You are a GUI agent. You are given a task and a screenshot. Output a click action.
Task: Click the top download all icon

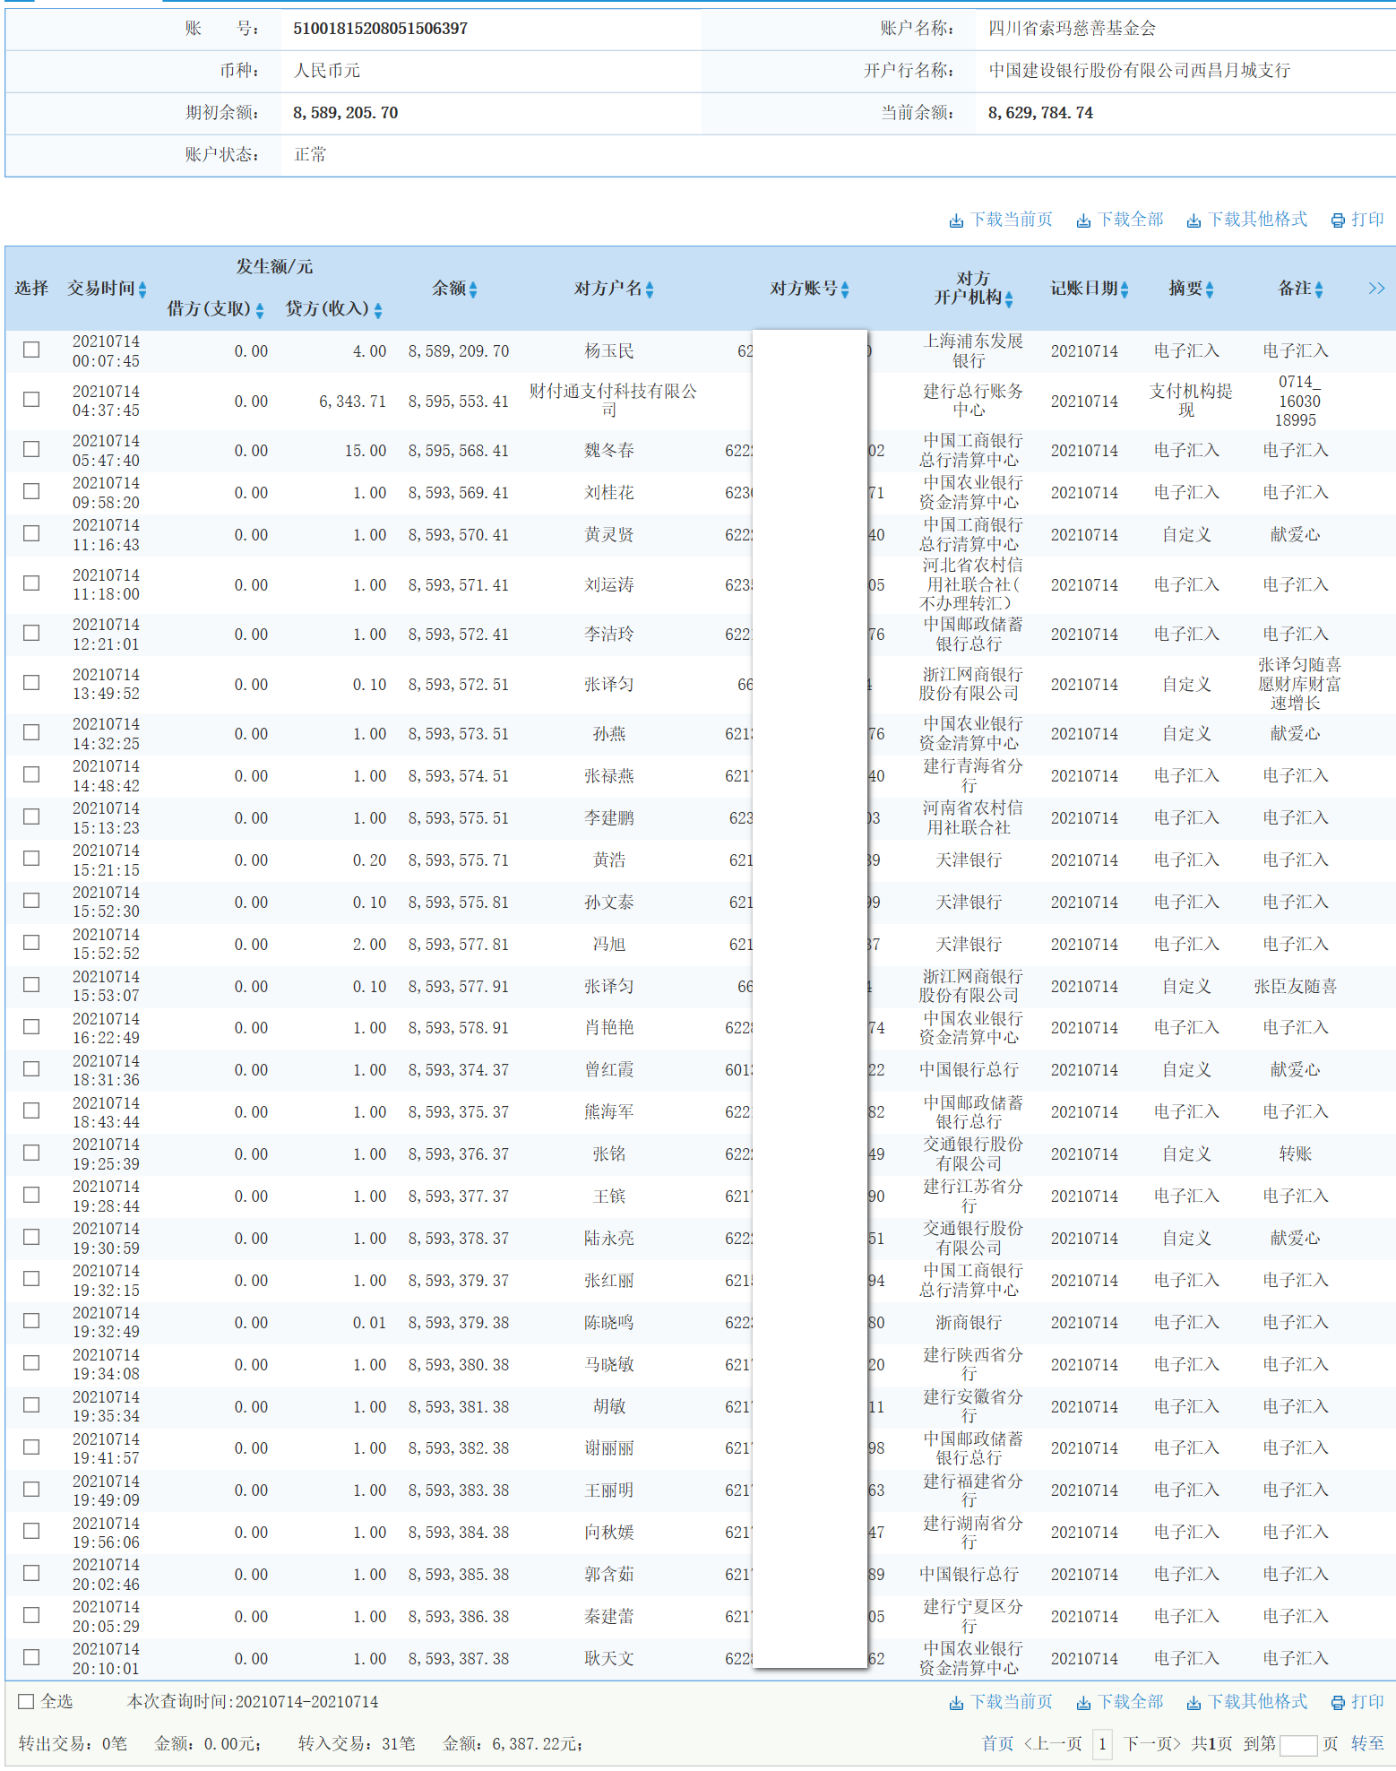tap(1083, 220)
